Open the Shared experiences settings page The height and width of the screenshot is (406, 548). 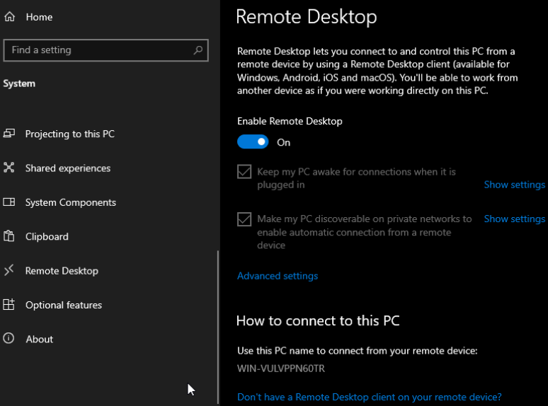click(x=68, y=168)
